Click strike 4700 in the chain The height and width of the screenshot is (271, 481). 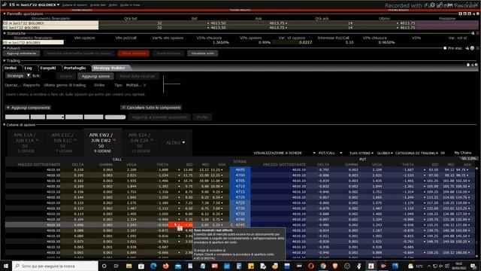240,175
